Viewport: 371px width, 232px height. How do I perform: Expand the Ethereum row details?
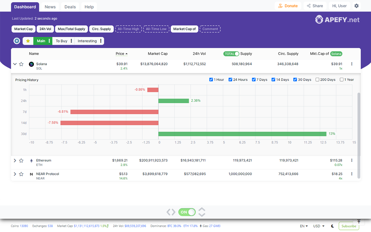15,160
